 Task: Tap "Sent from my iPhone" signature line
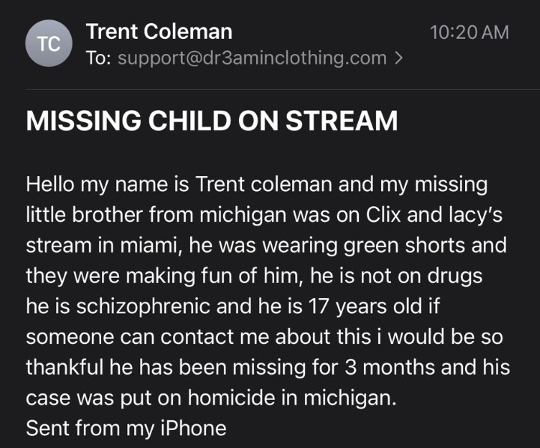126,429
